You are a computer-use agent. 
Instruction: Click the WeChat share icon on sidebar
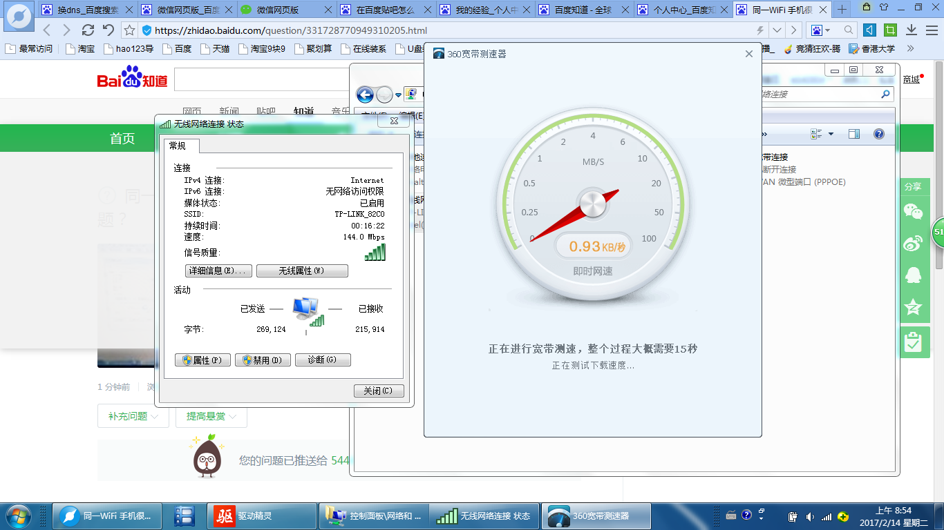[914, 212]
